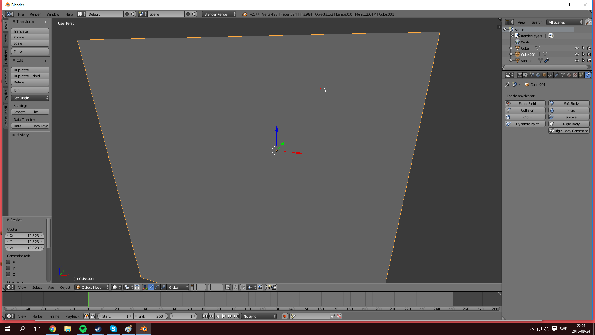
Task: Click the End frame field
Action: click(x=151, y=316)
